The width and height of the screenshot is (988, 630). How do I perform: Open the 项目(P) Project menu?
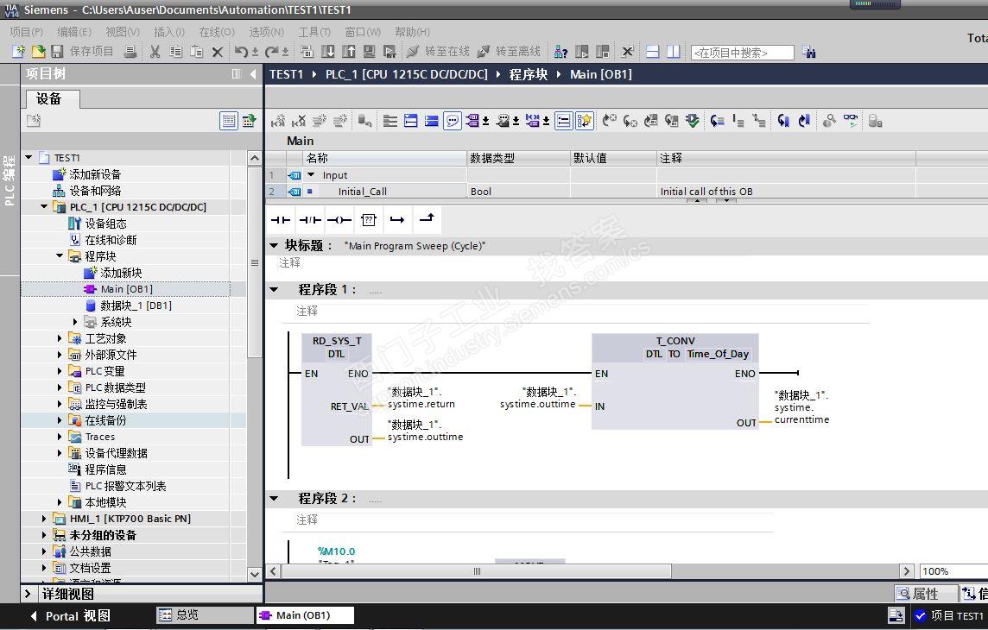tap(27, 31)
